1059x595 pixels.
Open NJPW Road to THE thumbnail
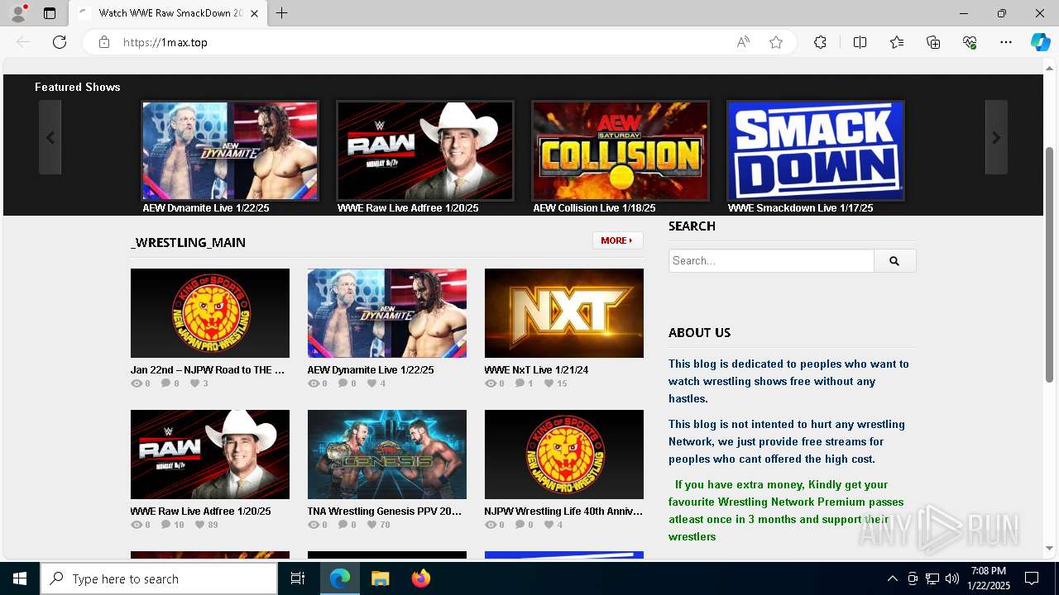pyautogui.click(x=210, y=313)
